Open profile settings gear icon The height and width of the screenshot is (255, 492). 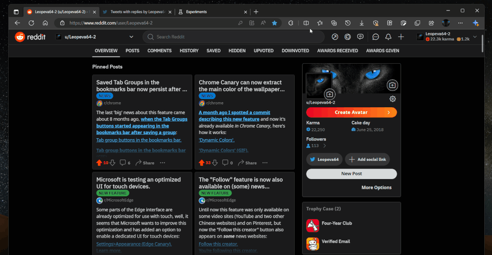[x=393, y=99]
